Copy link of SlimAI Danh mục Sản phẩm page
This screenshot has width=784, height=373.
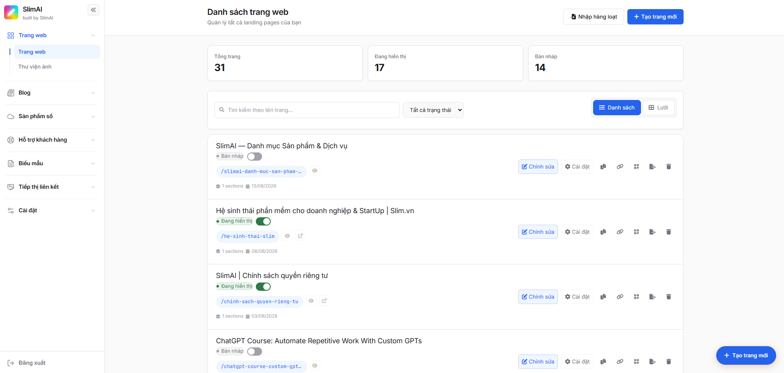pyautogui.click(x=620, y=166)
